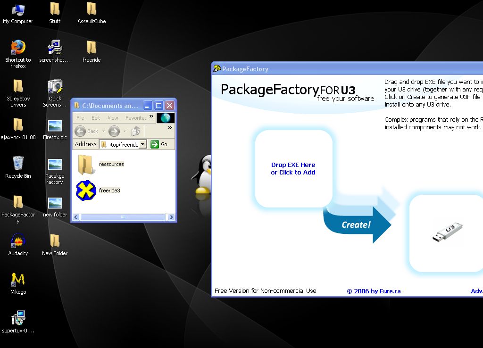483x348 pixels.
Task: Open the Back history dropdown arrow
Action: click(103, 132)
